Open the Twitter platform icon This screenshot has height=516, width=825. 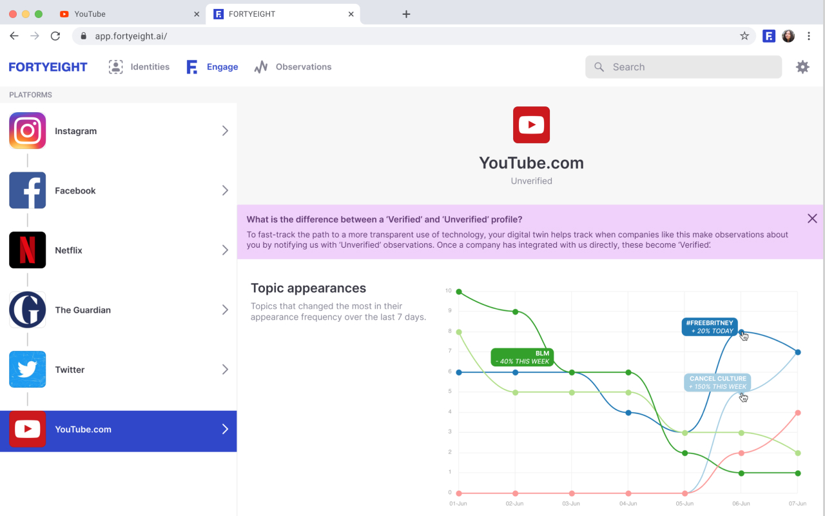tap(27, 370)
